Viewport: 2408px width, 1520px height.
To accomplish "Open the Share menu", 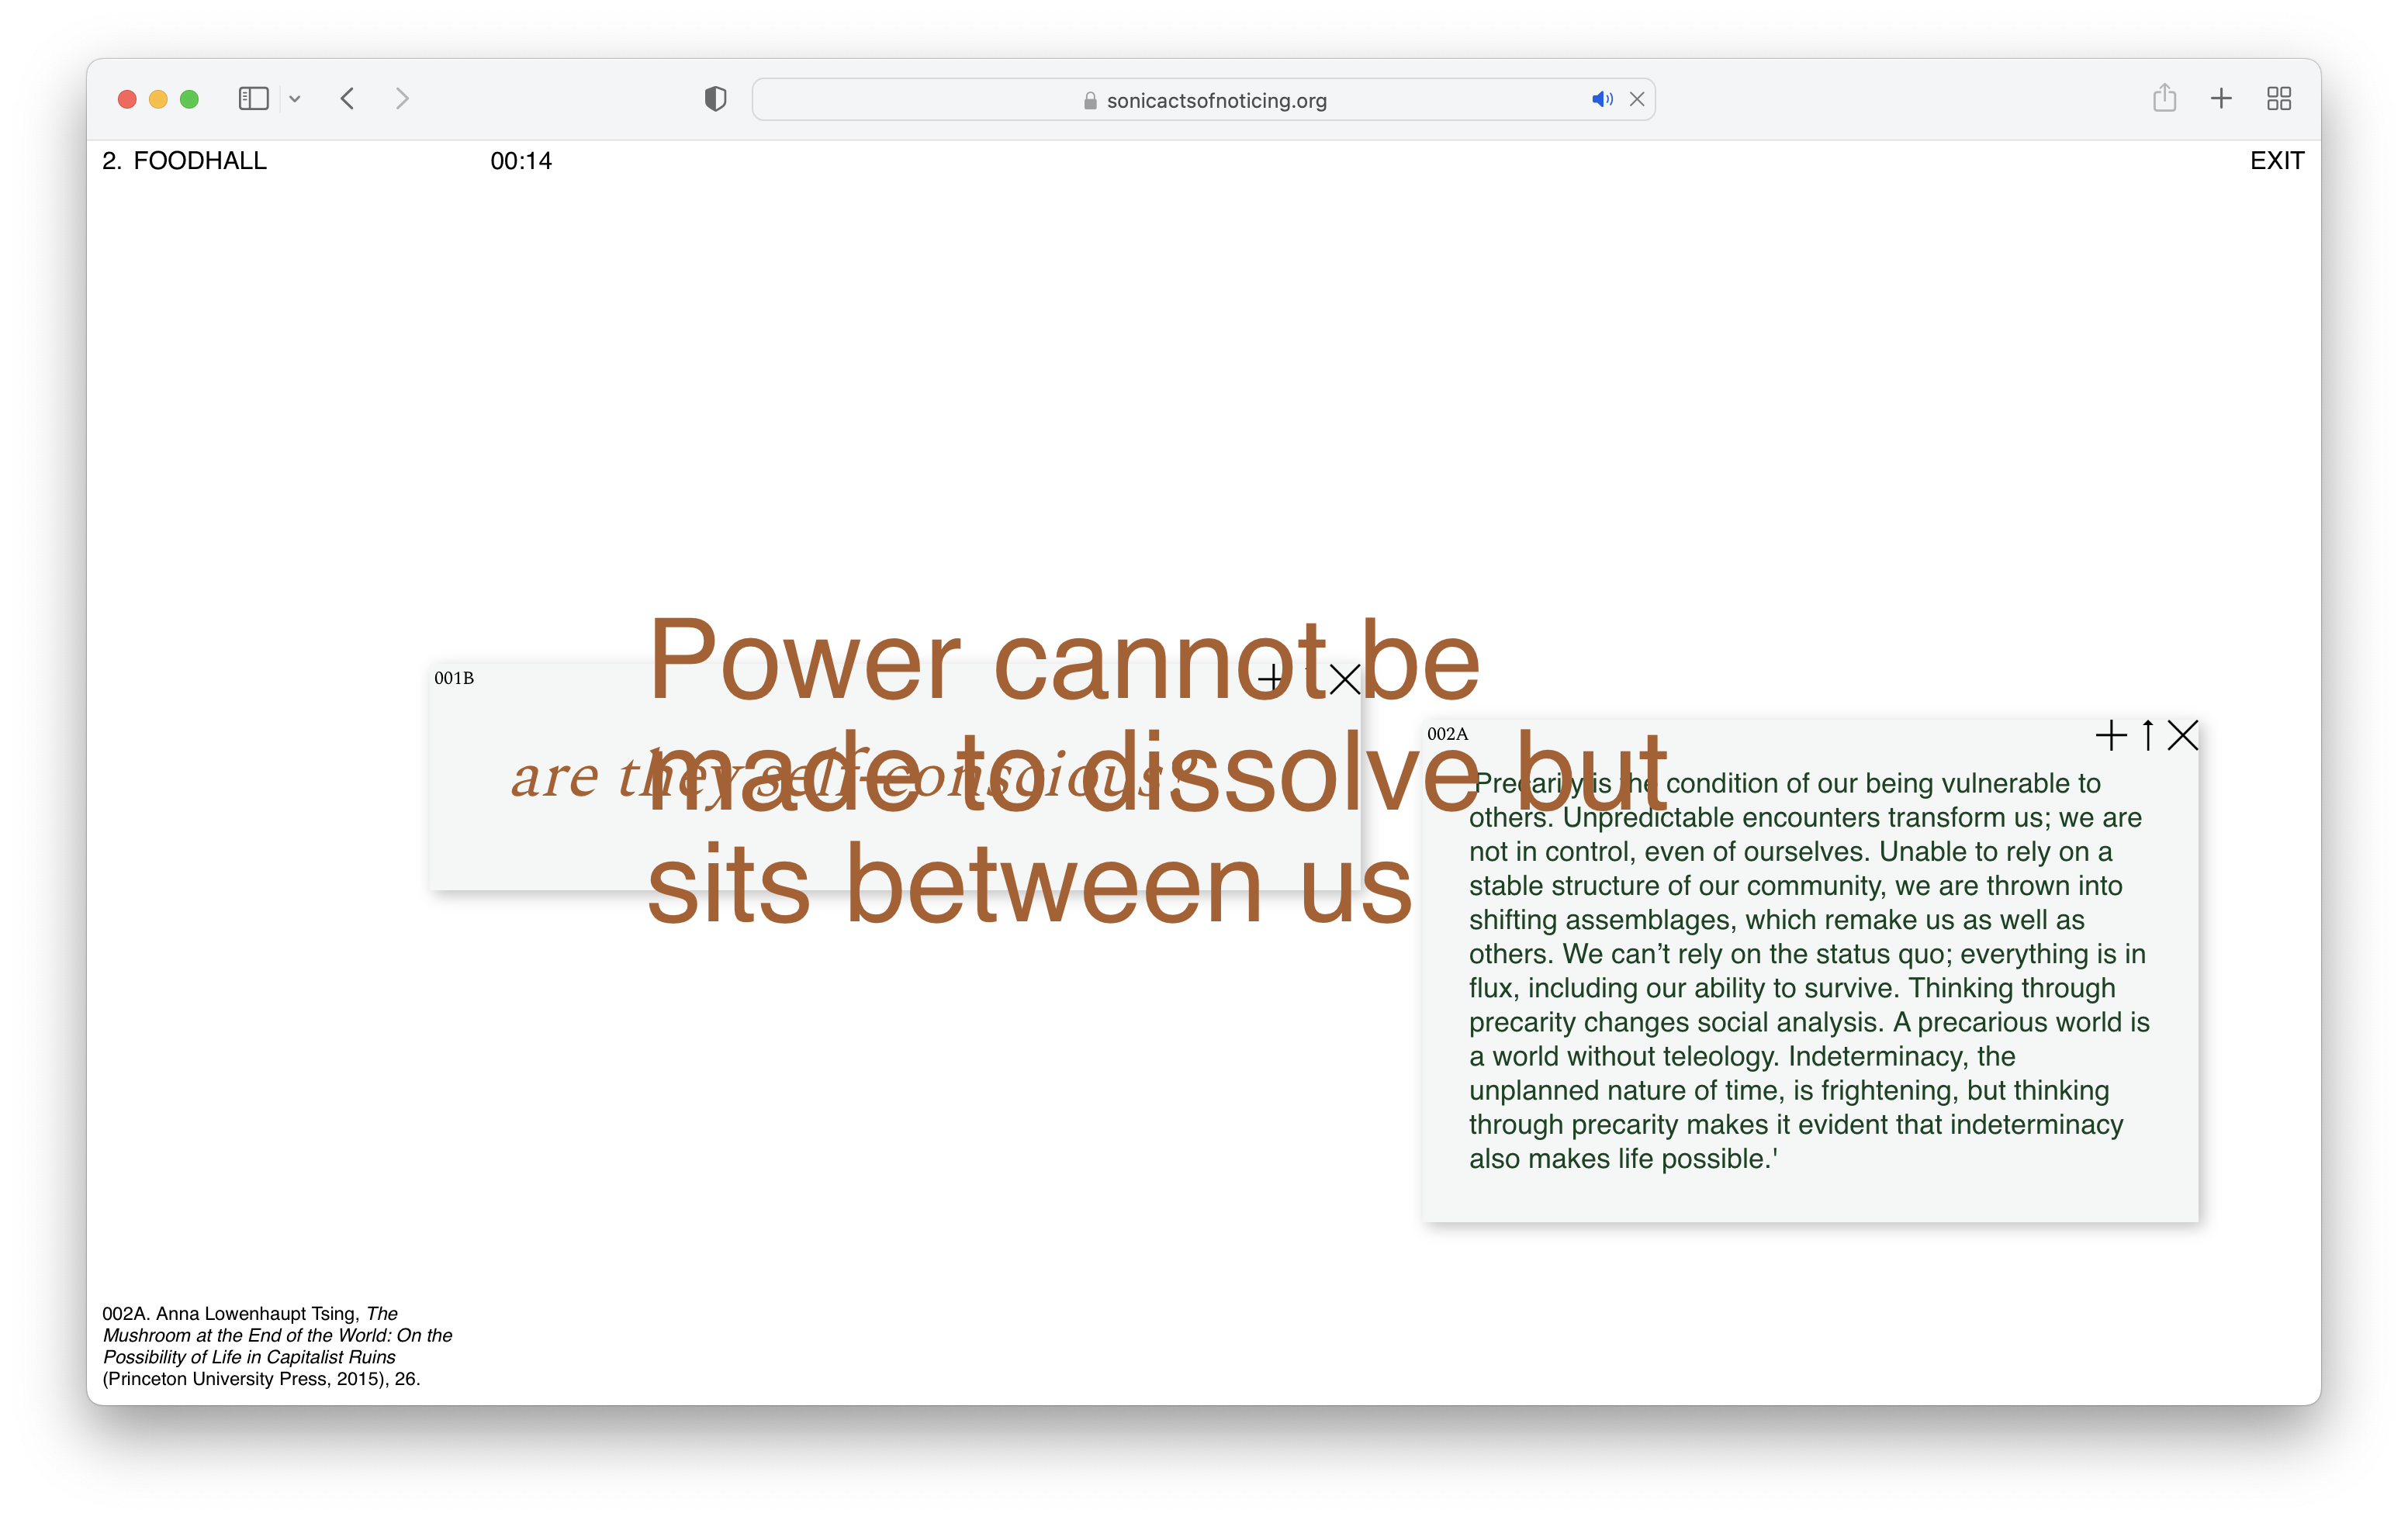I will (2164, 98).
